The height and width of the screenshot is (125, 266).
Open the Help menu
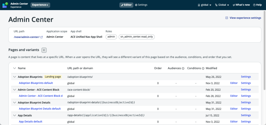[257, 5]
